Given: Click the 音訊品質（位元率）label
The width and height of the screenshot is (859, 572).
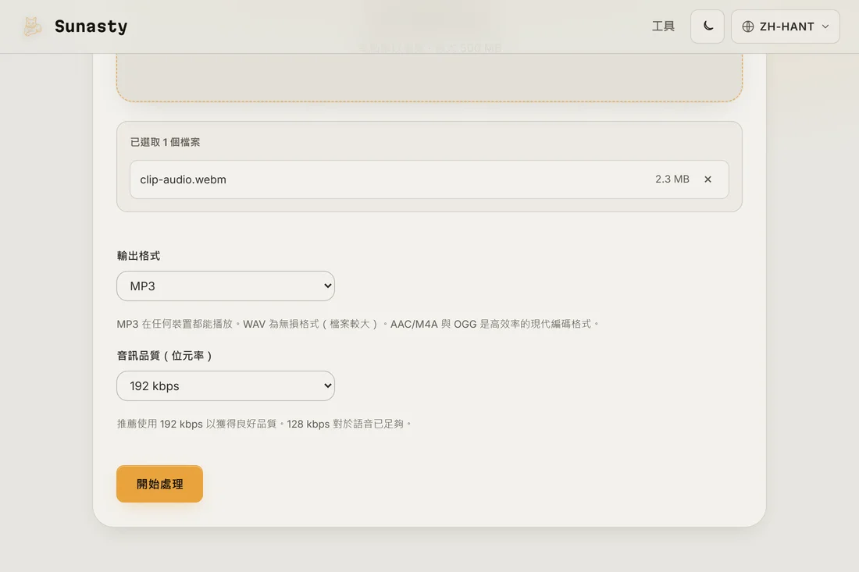Looking at the screenshot, I should (x=165, y=356).
